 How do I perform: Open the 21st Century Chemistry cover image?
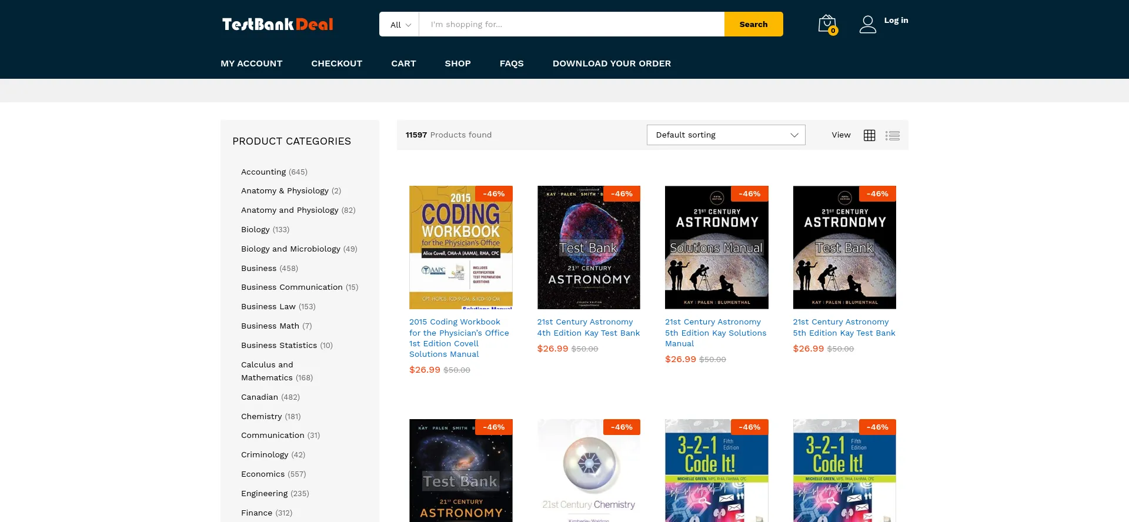[x=588, y=470]
